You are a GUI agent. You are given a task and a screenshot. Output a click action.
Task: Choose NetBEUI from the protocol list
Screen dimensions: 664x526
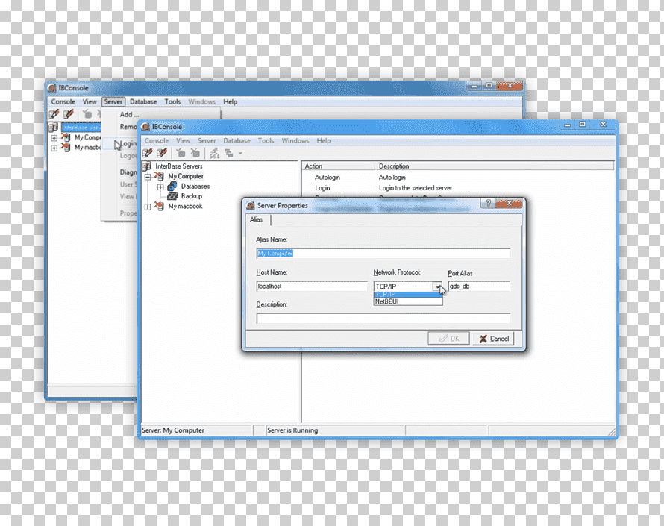click(408, 301)
